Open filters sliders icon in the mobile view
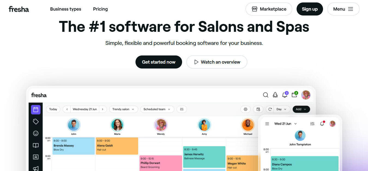The image size is (368, 171). point(312,124)
